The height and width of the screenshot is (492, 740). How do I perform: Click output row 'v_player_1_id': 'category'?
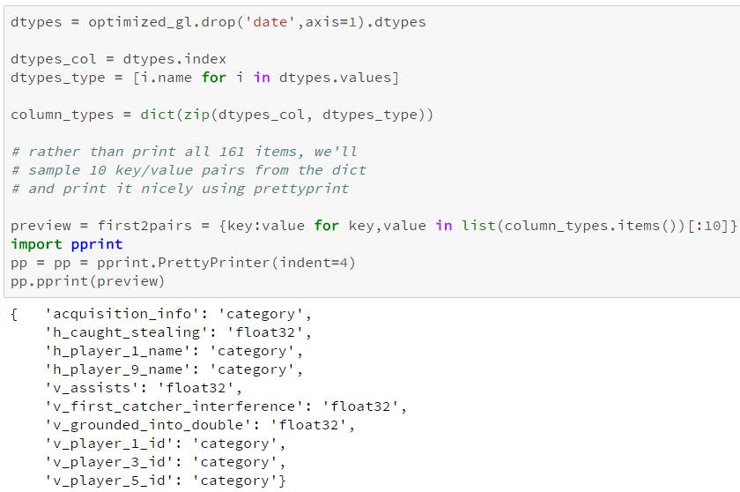(166, 444)
